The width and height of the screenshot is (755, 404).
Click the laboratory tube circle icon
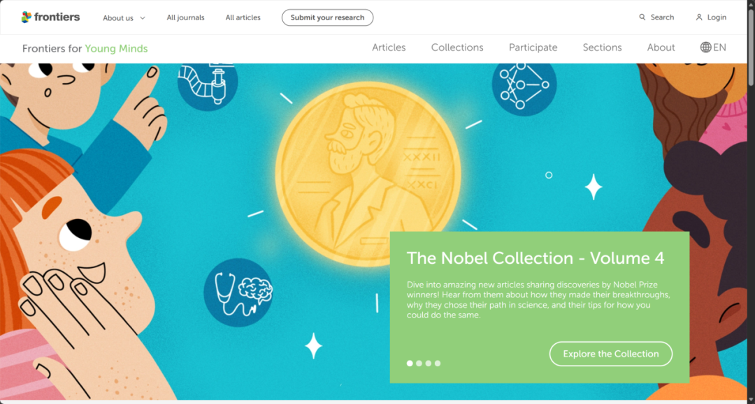[x=207, y=83]
